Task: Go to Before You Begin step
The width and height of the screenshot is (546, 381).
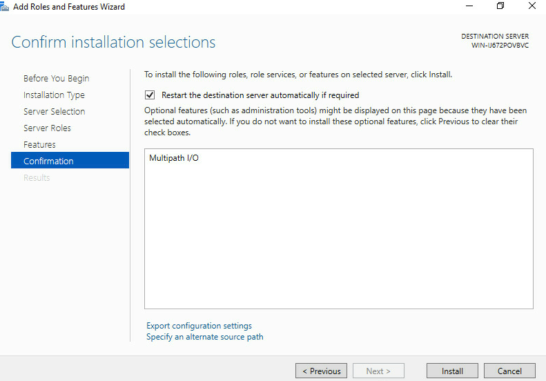Action: pyautogui.click(x=57, y=79)
